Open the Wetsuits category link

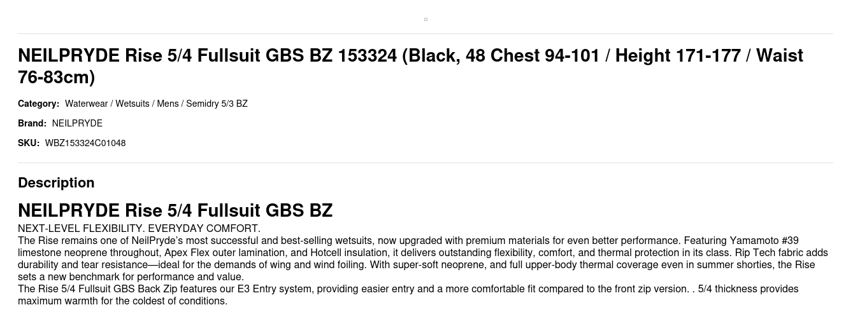coord(132,104)
